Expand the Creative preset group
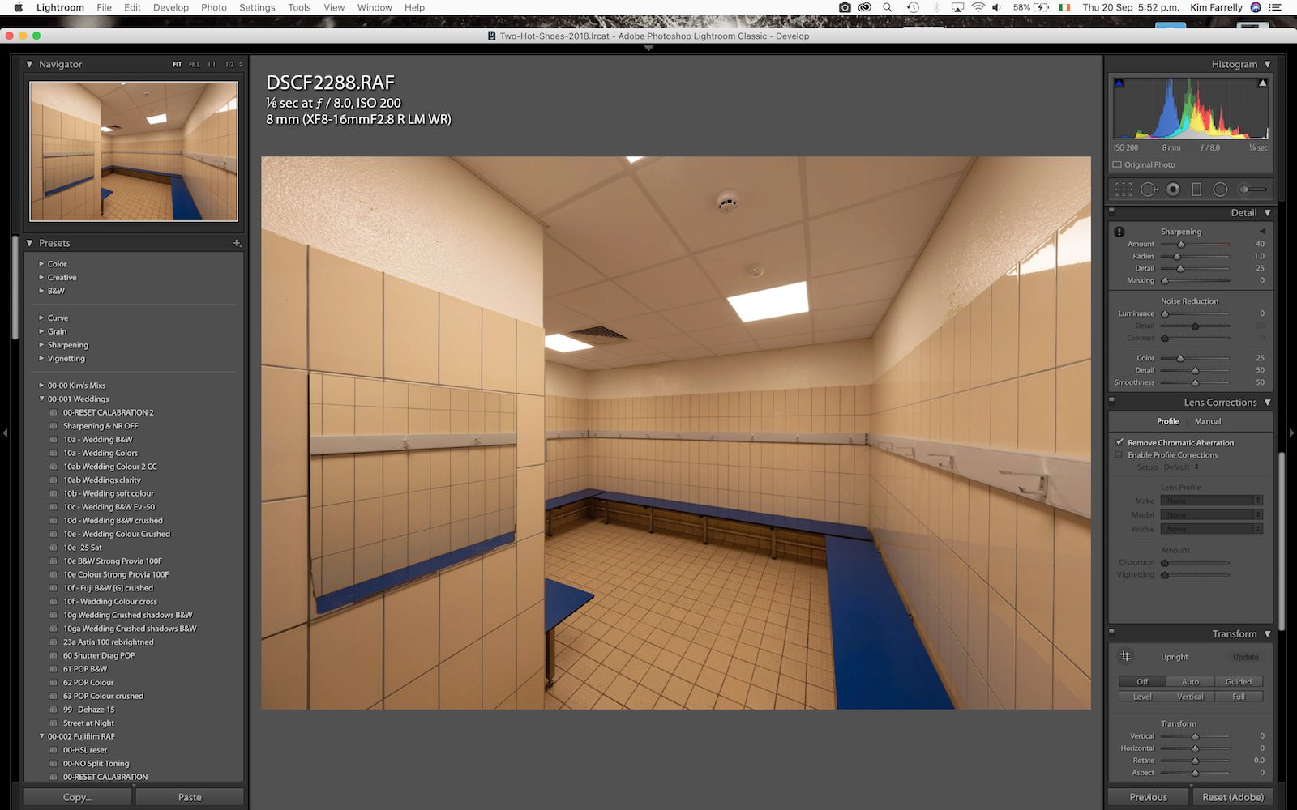This screenshot has width=1297, height=810. click(41, 278)
